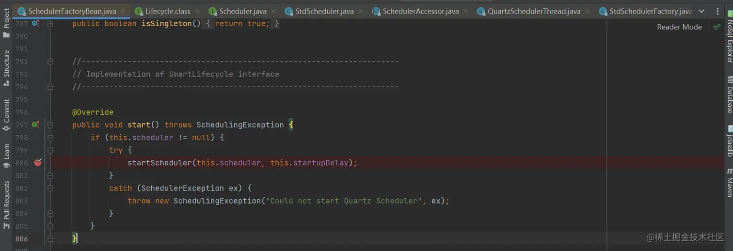Screen dimensions: 733x251
Task: Click the fold marker at line 794
Action: 50,87
